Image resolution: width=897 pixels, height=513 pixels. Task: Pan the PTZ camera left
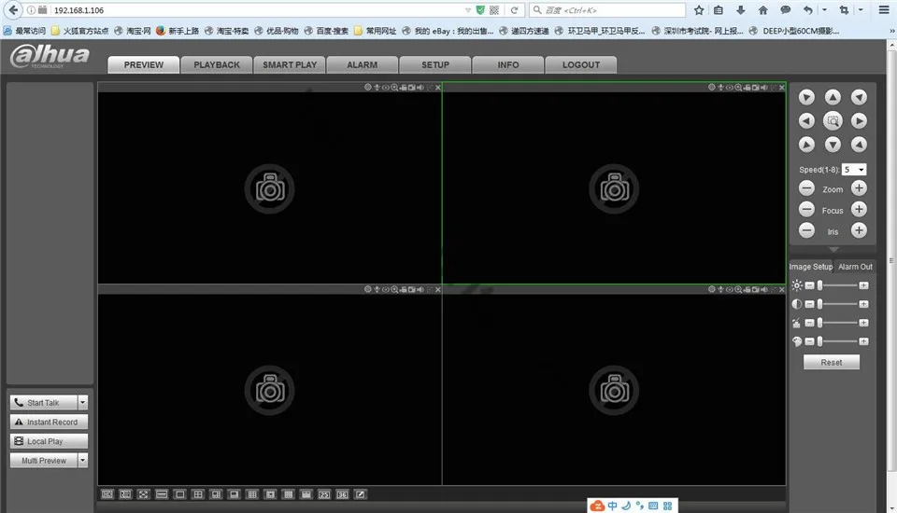[806, 121]
